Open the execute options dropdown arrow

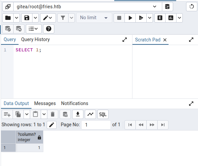pos(150,18)
